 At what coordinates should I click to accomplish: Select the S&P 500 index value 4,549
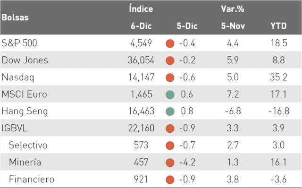[141, 43]
